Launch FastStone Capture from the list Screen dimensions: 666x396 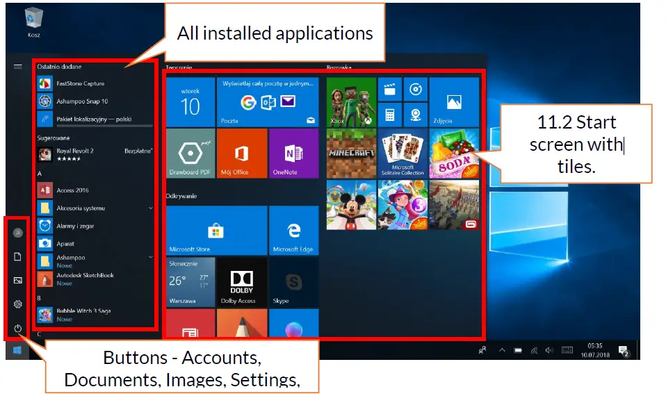click(x=95, y=83)
